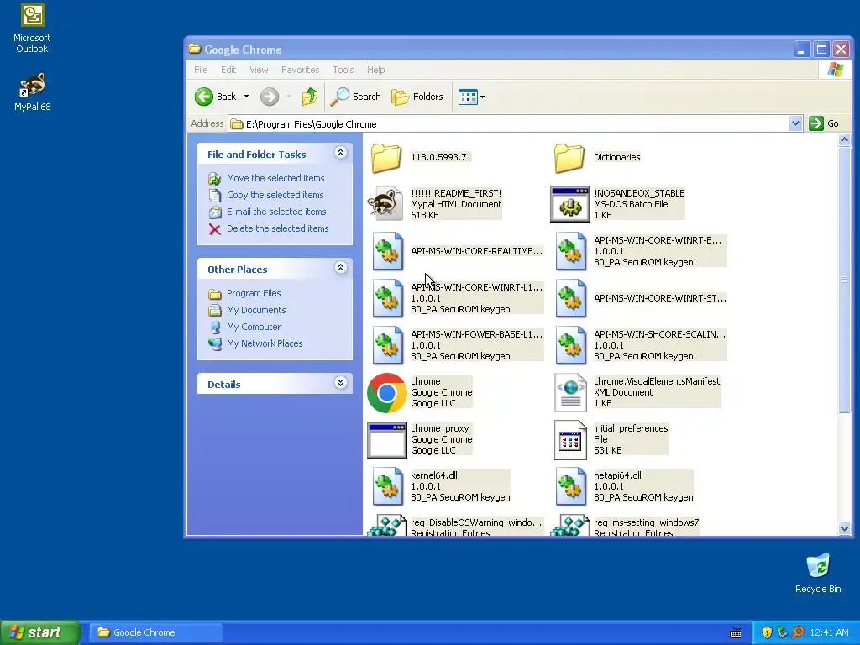
Task: Click Move the selected items
Action: pyautogui.click(x=275, y=178)
